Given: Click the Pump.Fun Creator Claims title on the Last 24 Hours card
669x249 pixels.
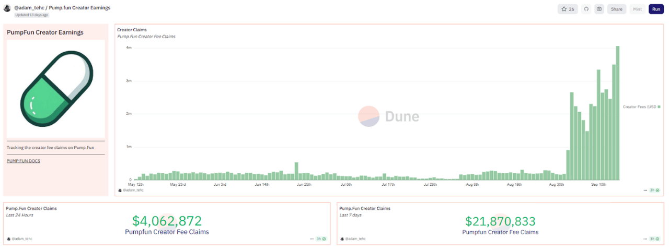Looking at the screenshot, I should click(x=31, y=208).
